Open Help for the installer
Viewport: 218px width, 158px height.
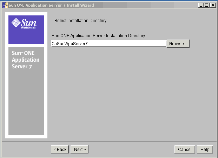(x=205, y=149)
